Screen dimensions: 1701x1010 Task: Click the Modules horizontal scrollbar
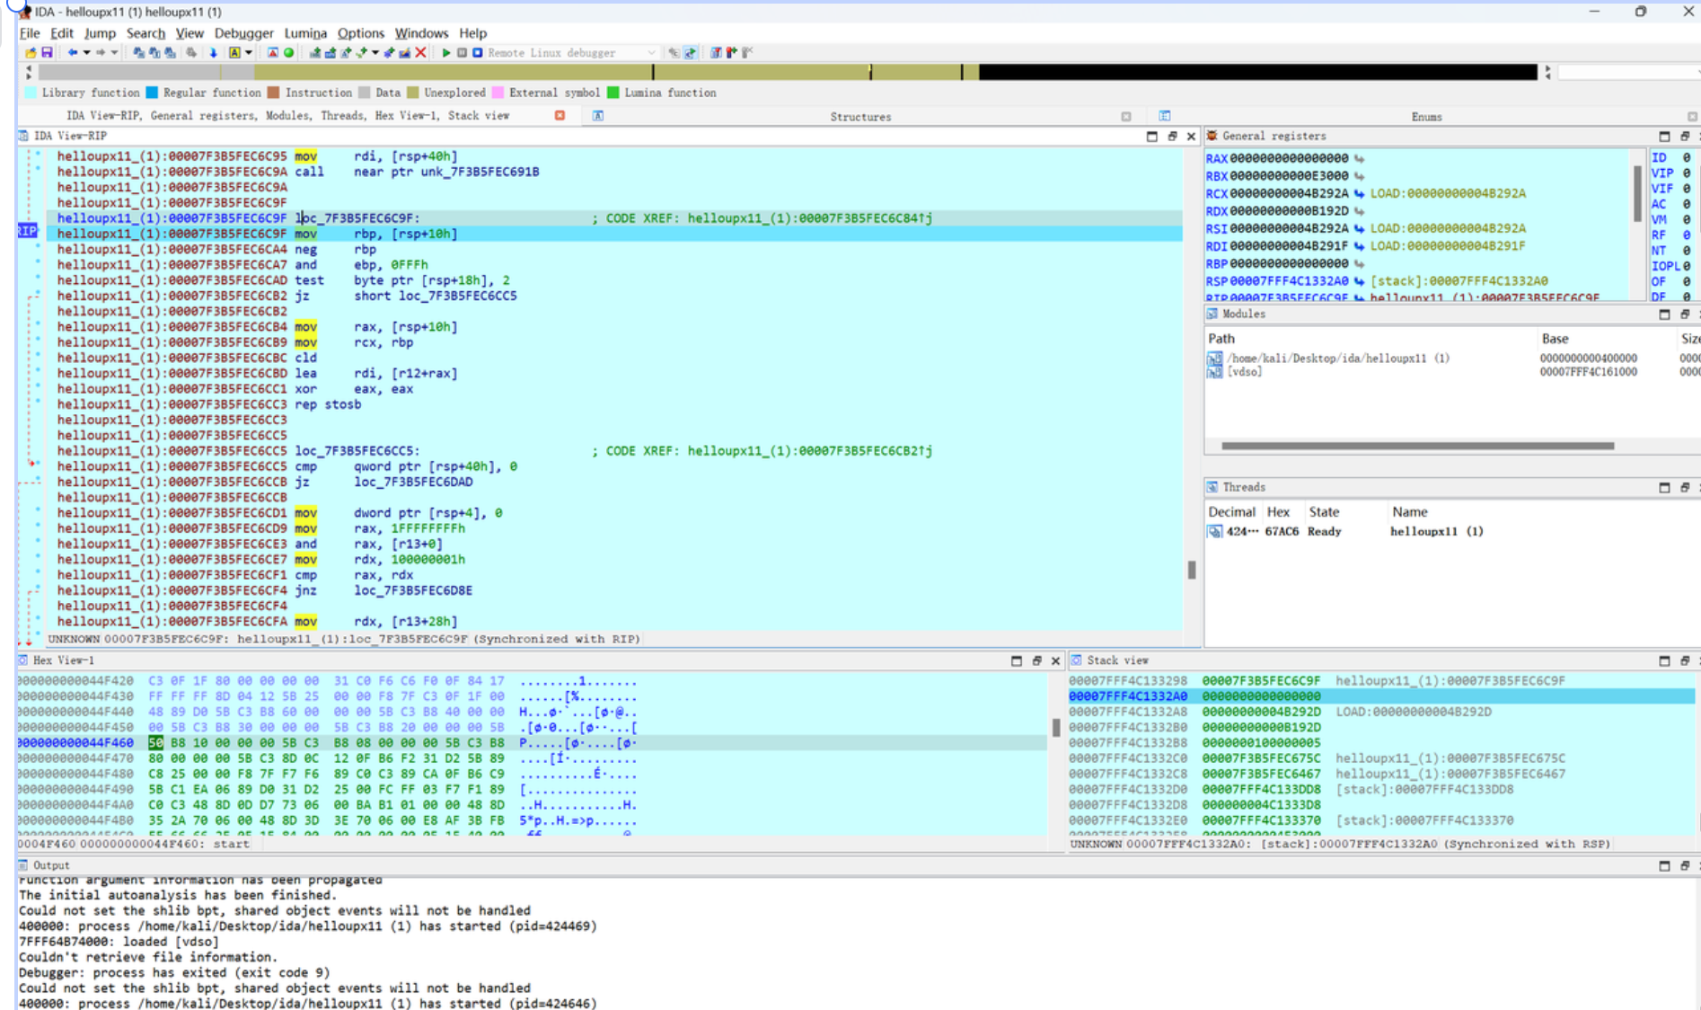(1417, 446)
